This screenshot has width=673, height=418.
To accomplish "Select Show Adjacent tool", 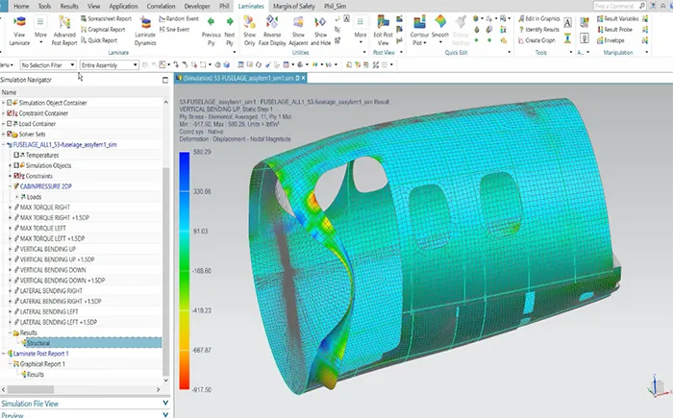I will coord(298,31).
